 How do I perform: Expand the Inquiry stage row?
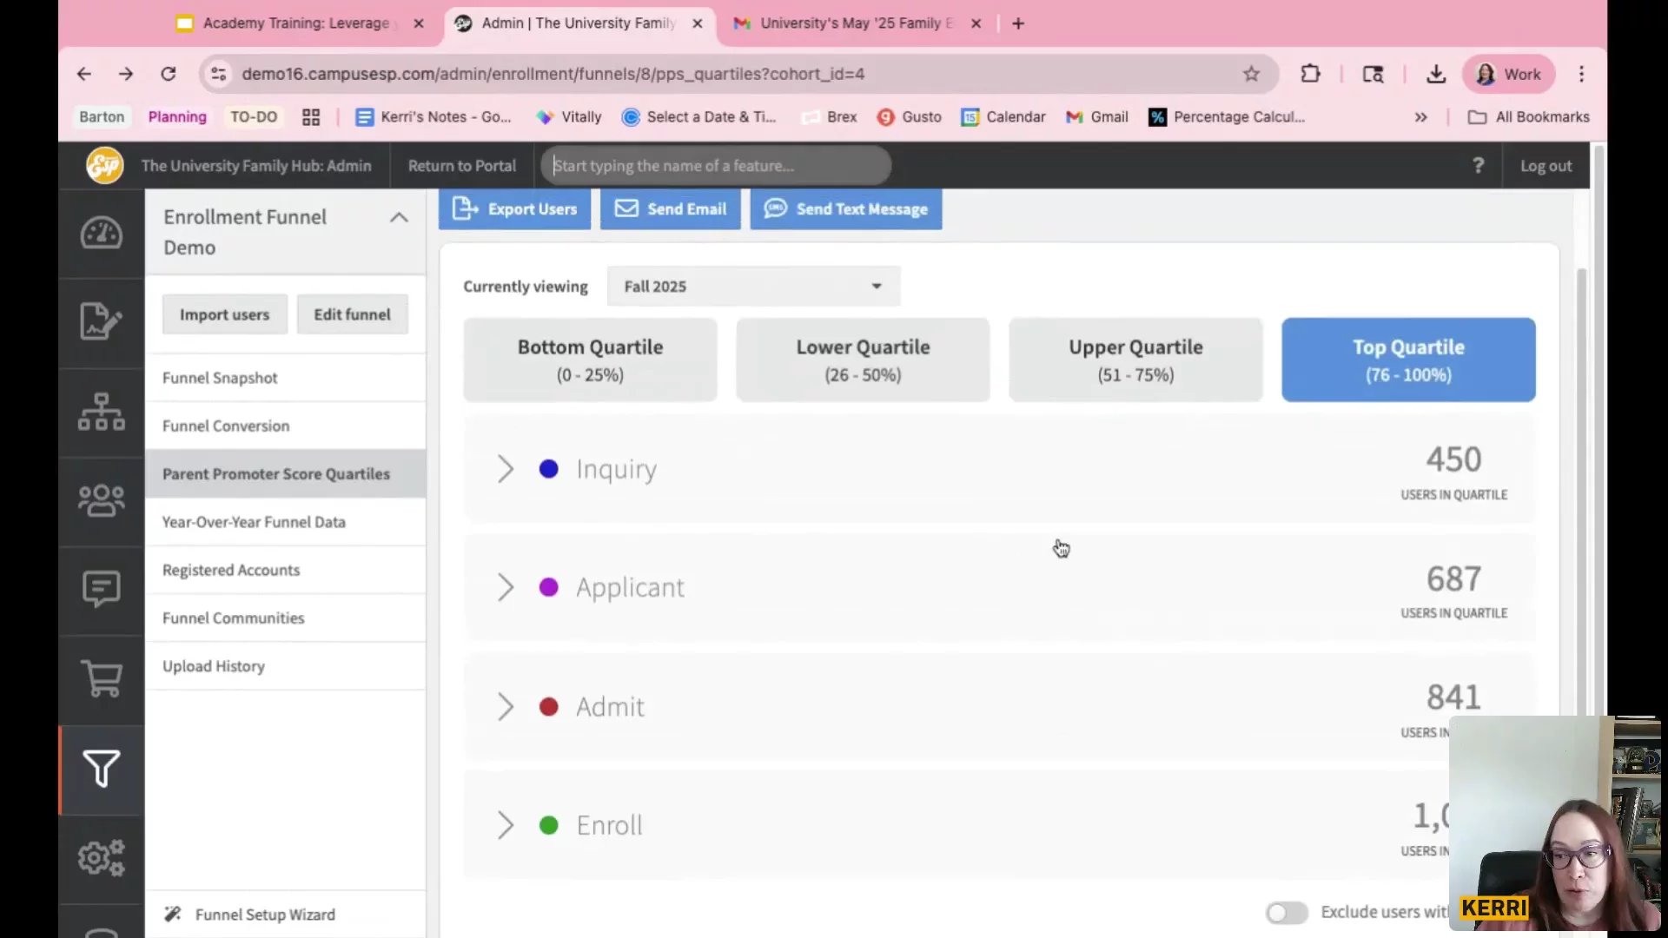[x=505, y=469]
